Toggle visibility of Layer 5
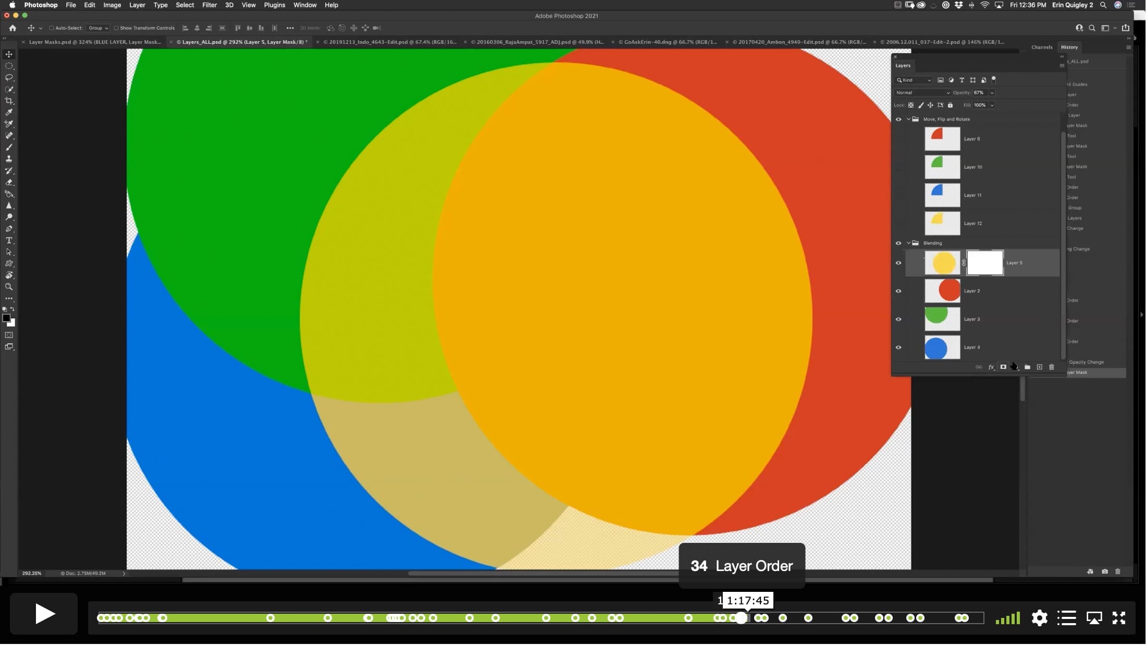Screen dimensions: 1146x645 click(898, 263)
